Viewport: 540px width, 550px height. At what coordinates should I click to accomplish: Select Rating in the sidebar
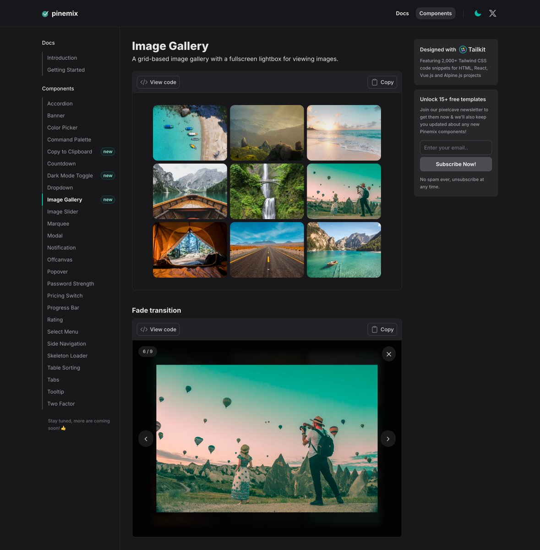click(55, 319)
